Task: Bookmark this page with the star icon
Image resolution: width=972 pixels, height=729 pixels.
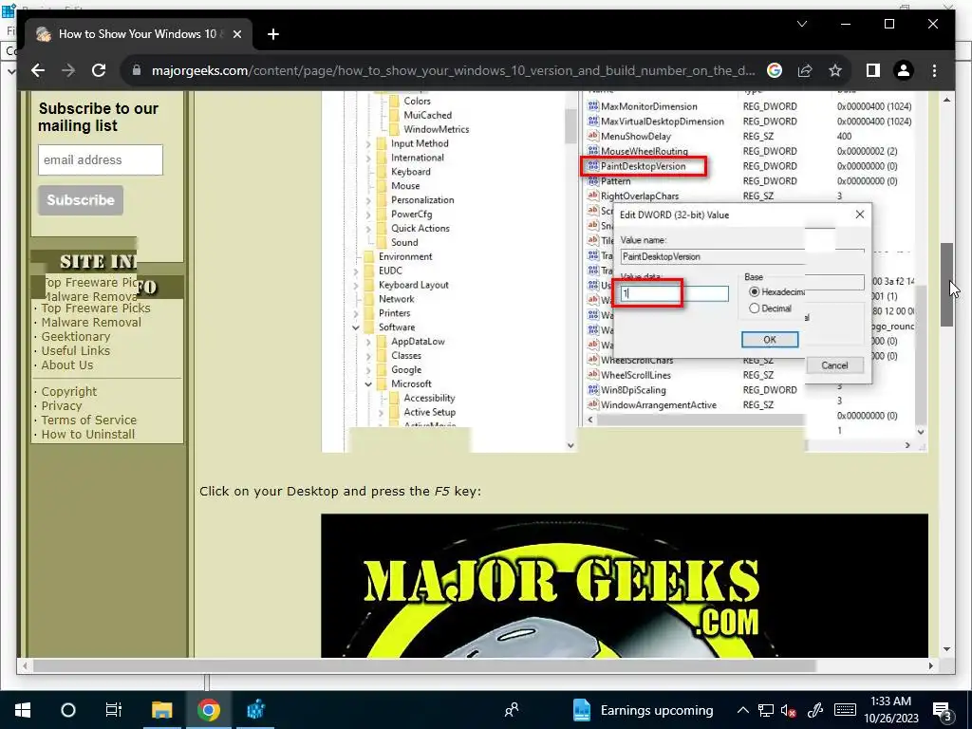Action: [x=835, y=70]
